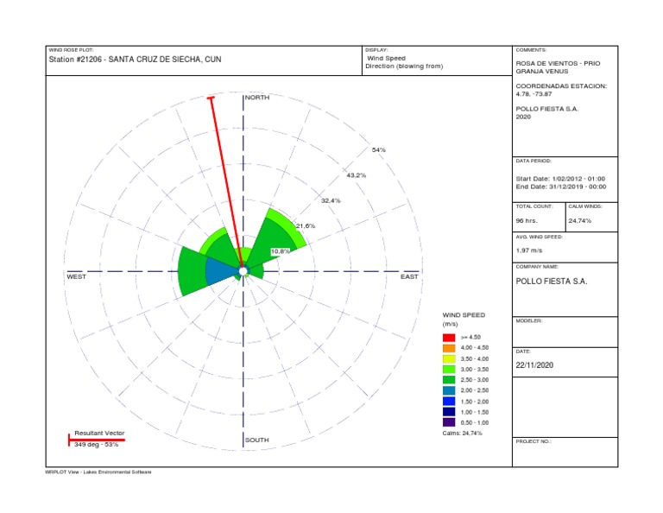Click the 'Wind Speed' display text

point(386,59)
